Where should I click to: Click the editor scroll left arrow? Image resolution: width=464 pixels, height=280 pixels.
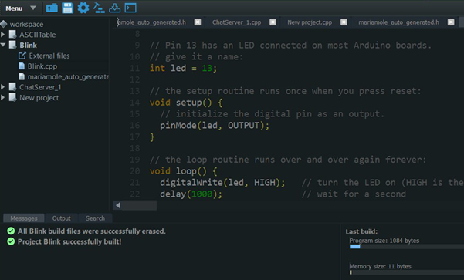pos(118,205)
